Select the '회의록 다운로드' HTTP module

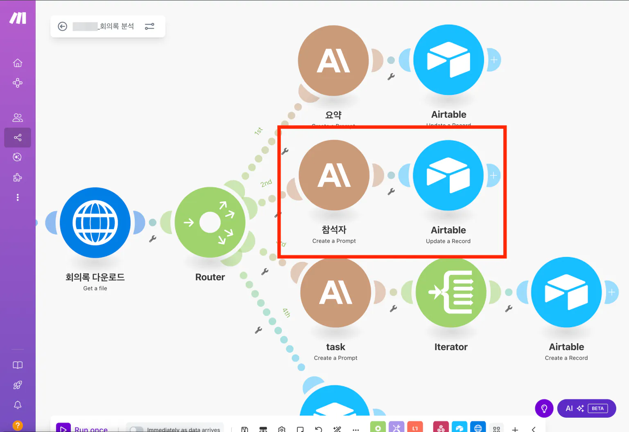[x=95, y=223]
